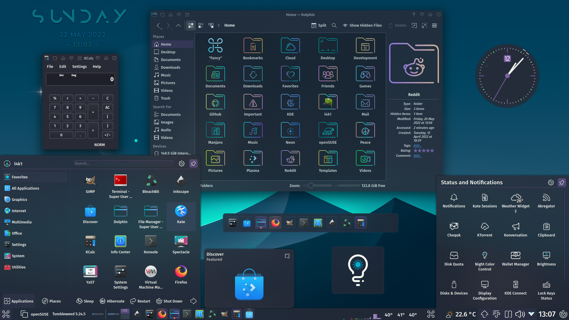
Task: Open KCalc File menu
Action: pyautogui.click(x=50, y=67)
